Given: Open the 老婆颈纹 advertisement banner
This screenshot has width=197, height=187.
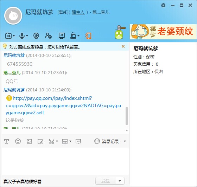Looking at the screenshot, I should click(163, 32).
